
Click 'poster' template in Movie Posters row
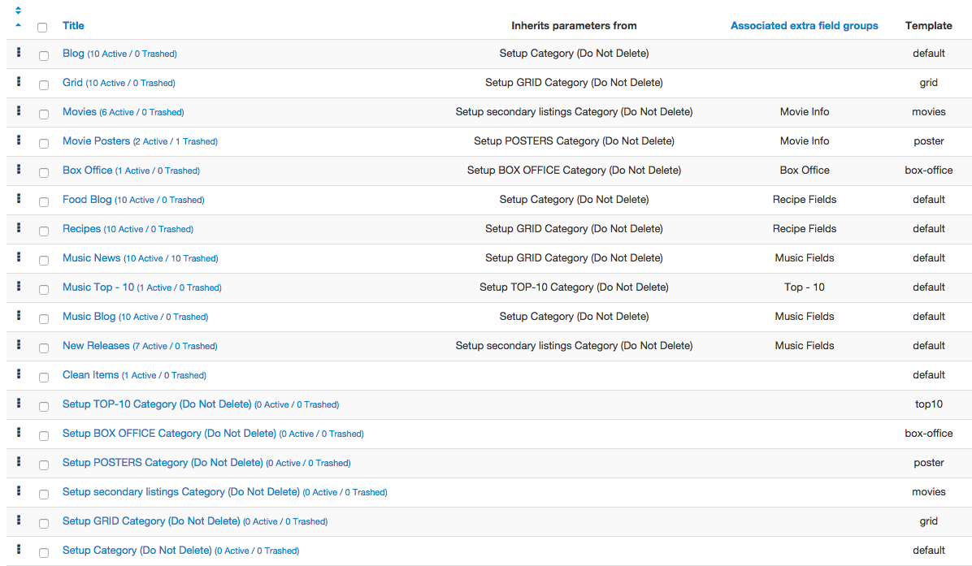[929, 141]
